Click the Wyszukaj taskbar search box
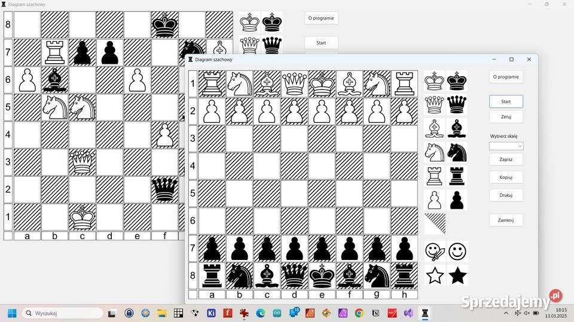The width and height of the screenshot is (574, 322). tap(63, 313)
